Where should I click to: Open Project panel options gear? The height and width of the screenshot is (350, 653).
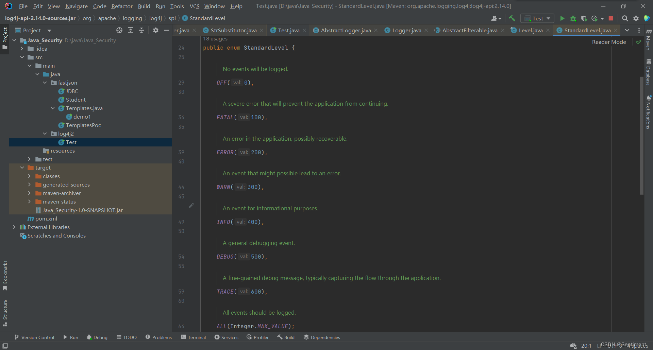pyautogui.click(x=156, y=30)
